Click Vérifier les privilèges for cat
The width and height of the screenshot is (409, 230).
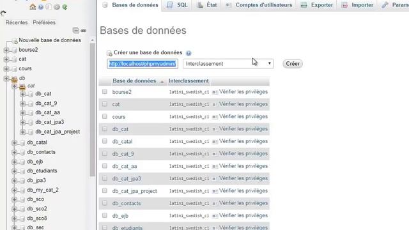(243, 104)
